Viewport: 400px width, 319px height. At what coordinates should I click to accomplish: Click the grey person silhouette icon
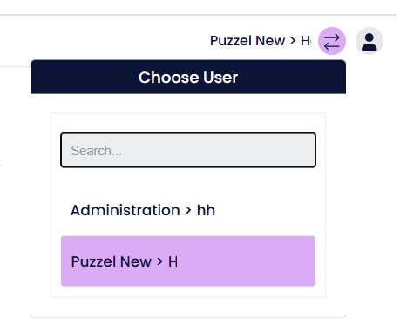pos(369,42)
